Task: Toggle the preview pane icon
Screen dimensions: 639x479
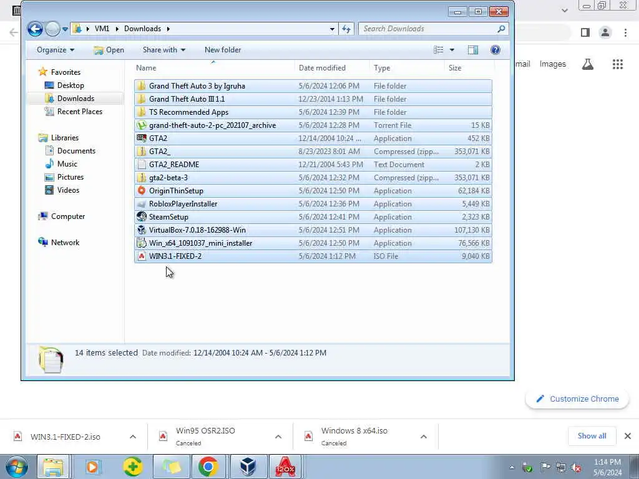Action: click(473, 50)
